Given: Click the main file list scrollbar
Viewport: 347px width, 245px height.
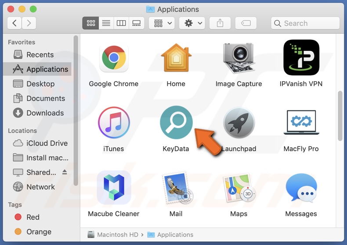Looking at the screenshot, I should (x=340, y=116).
